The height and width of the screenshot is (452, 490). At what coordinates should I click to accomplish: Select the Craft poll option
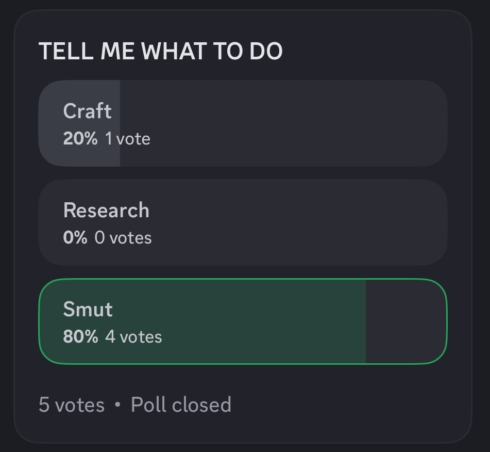(243, 123)
